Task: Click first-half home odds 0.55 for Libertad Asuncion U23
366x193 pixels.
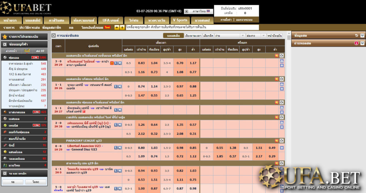Action: click(220, 148)
